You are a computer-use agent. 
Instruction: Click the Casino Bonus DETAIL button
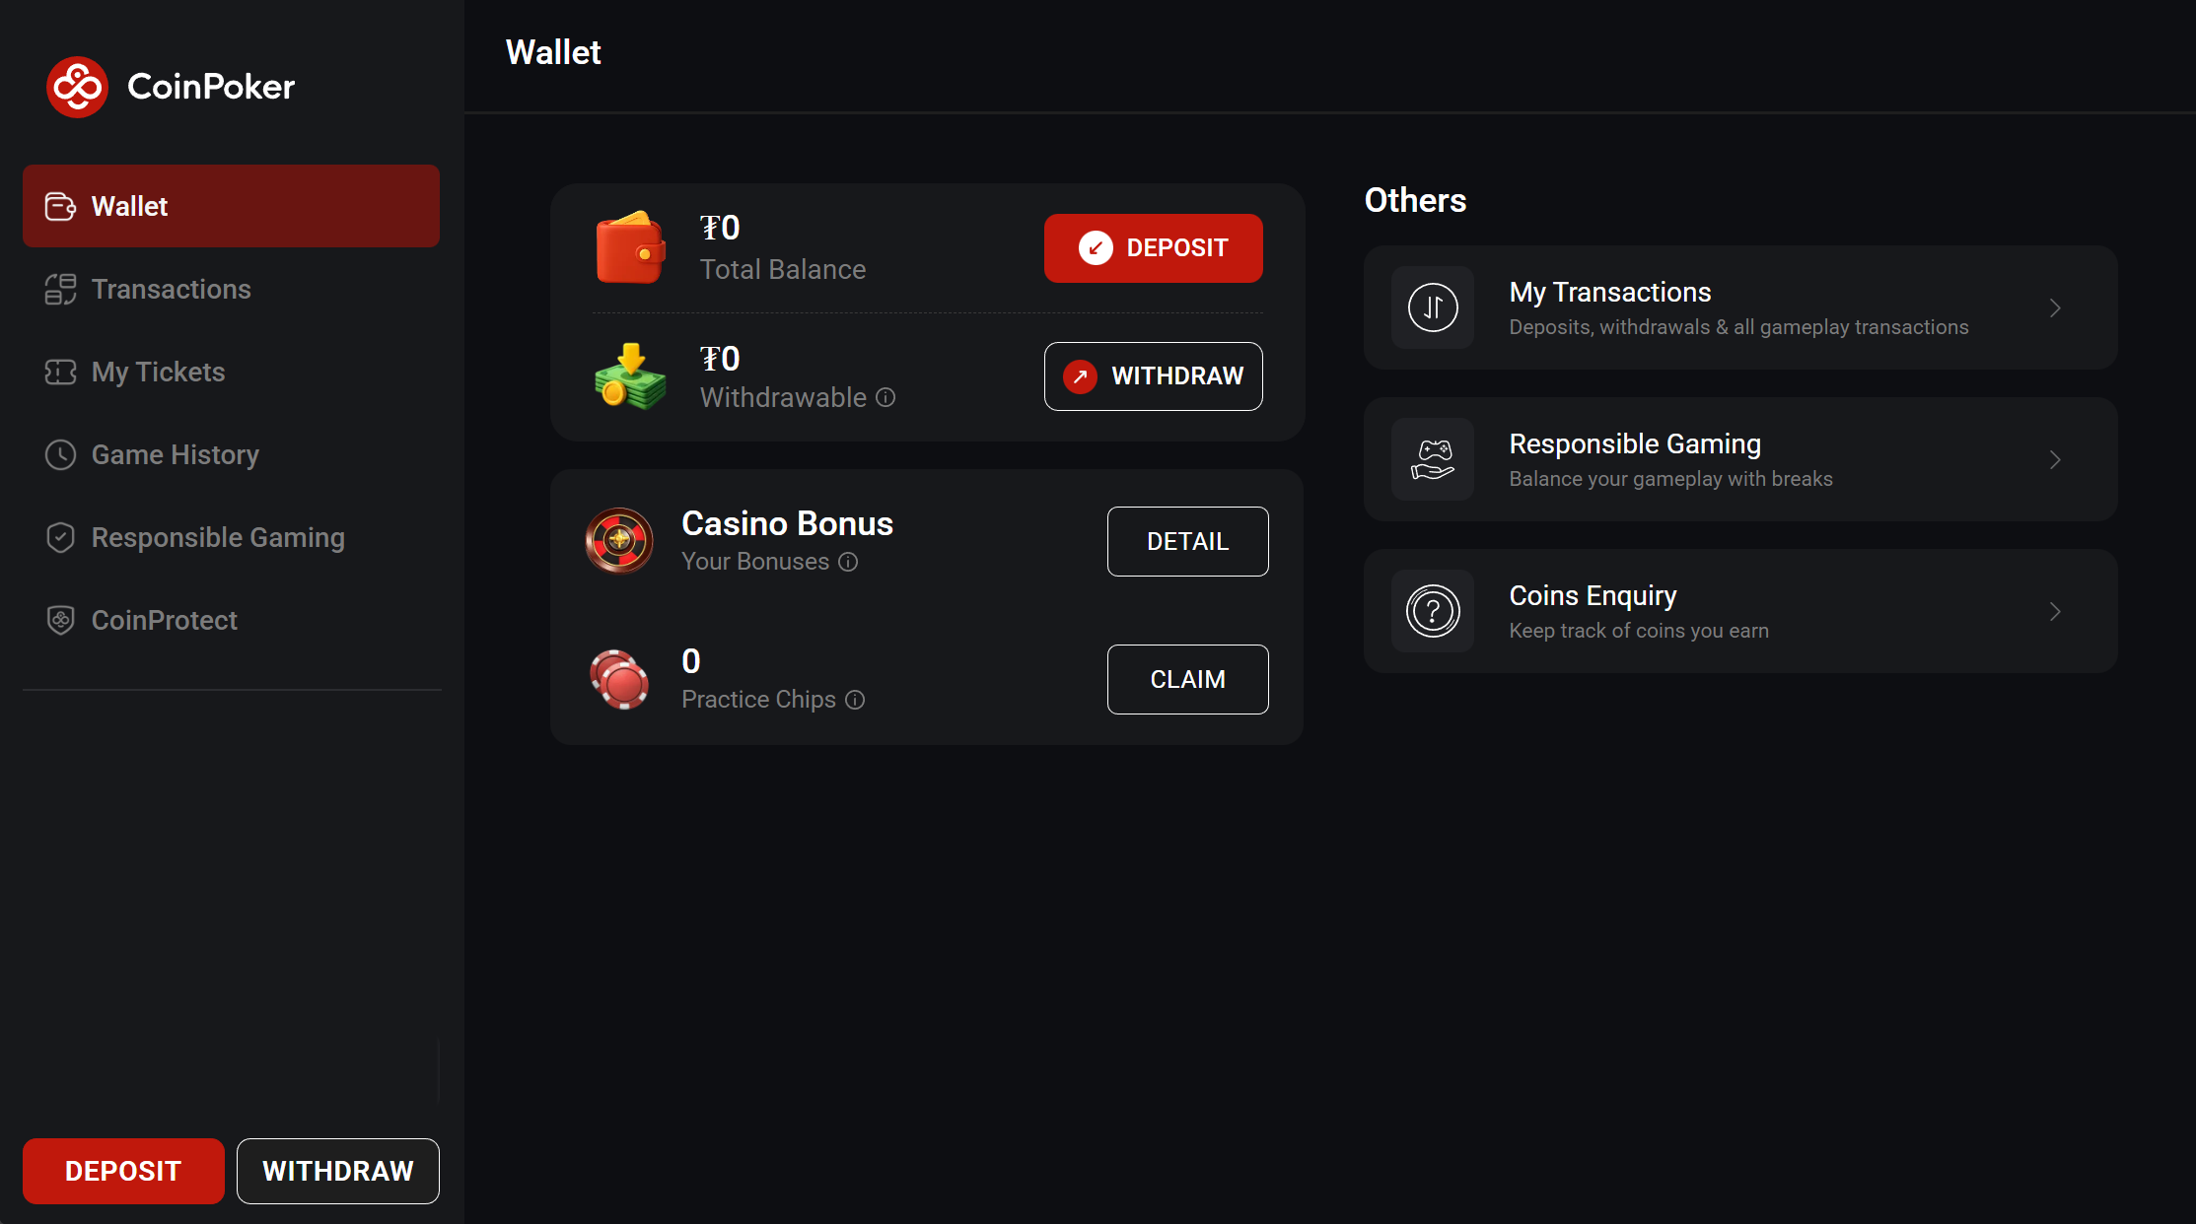click(x=1187, y=541)
